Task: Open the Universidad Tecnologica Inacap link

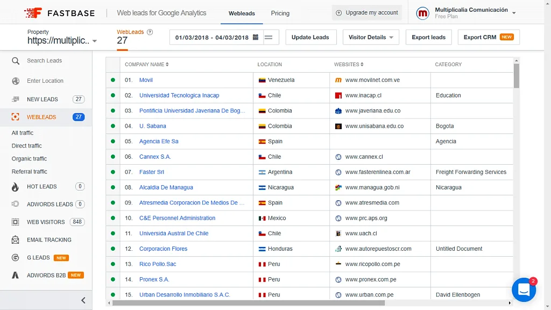Action: pyautogui.click(x=179, y=95)
